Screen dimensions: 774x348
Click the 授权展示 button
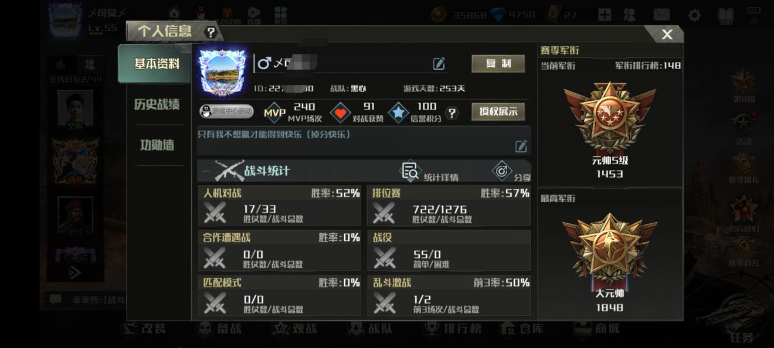pyautogui.click(x=498, y=112)
